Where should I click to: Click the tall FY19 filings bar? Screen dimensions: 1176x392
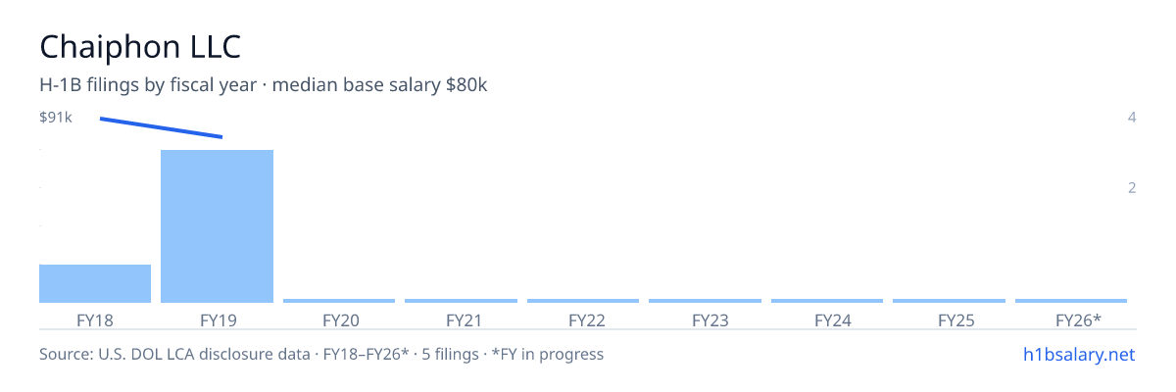(x=217, y=226)
